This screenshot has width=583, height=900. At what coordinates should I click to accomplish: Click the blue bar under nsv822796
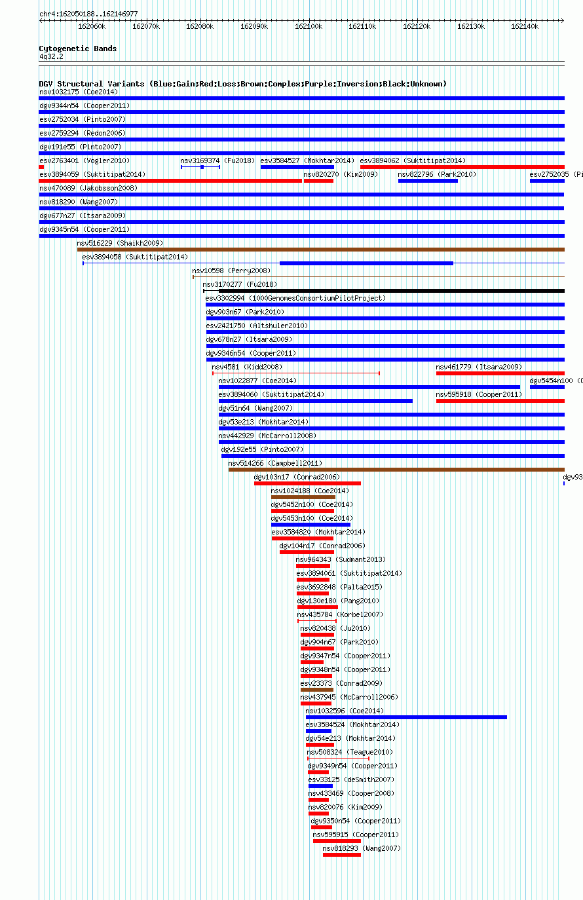[428, 181]
